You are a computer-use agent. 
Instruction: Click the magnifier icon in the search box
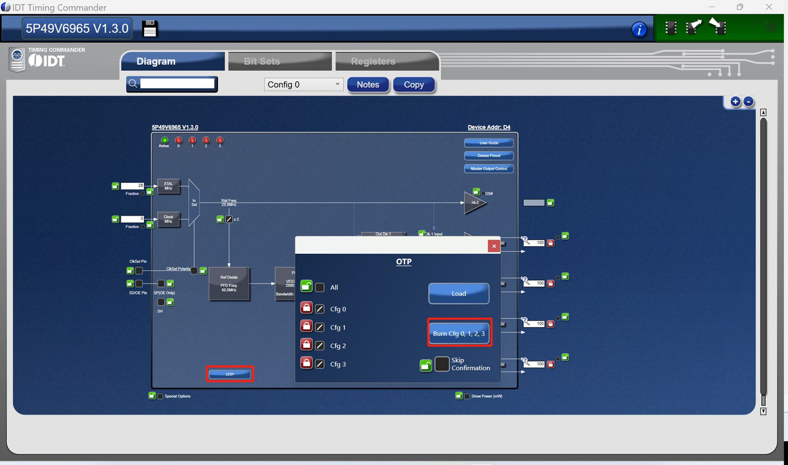pyautogui.click(x=132, y=84)
